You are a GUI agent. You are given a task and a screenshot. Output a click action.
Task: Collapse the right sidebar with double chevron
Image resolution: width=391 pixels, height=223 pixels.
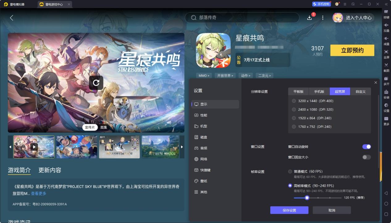click(x=386, y=4)
